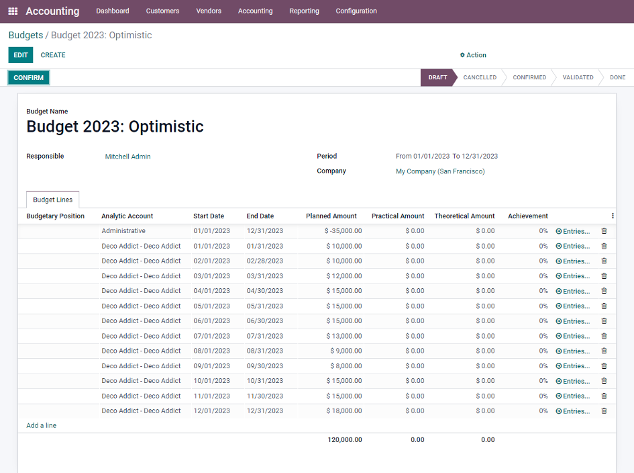Open the Mitchell Admin responsible link
This screenshot has width=634, height=473.
click(x=127, y=157)
